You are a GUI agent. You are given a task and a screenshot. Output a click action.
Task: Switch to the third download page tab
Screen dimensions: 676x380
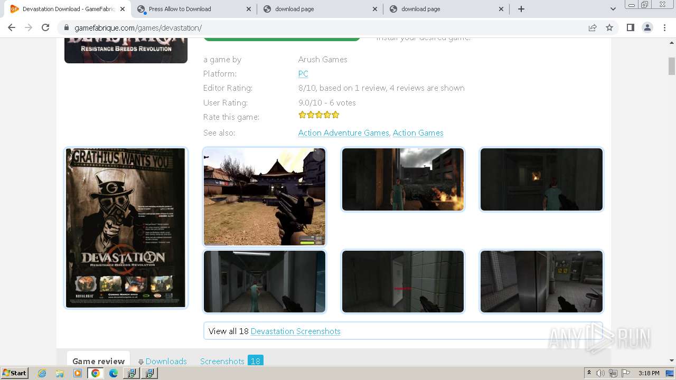point(446,9)
